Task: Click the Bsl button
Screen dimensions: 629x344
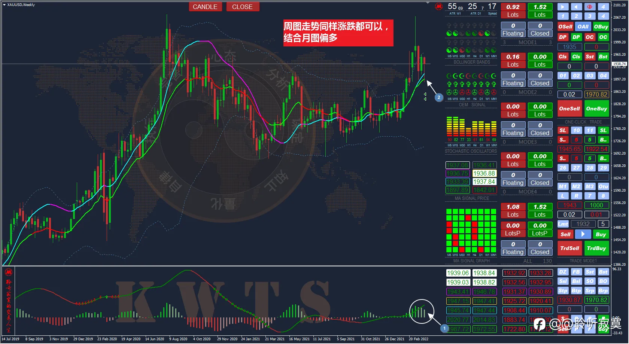Action: coord(576,281)
